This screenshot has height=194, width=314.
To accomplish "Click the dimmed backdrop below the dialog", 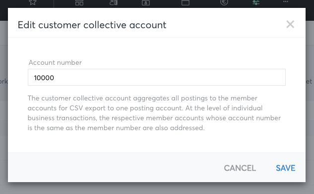I will pyautogui.click(x=157, y=189).
